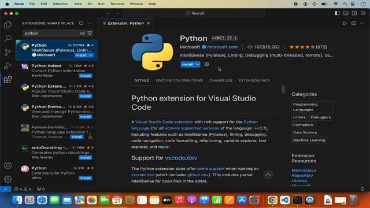
Task: Open editor more actions ellipsis
Action: [362, 23]
